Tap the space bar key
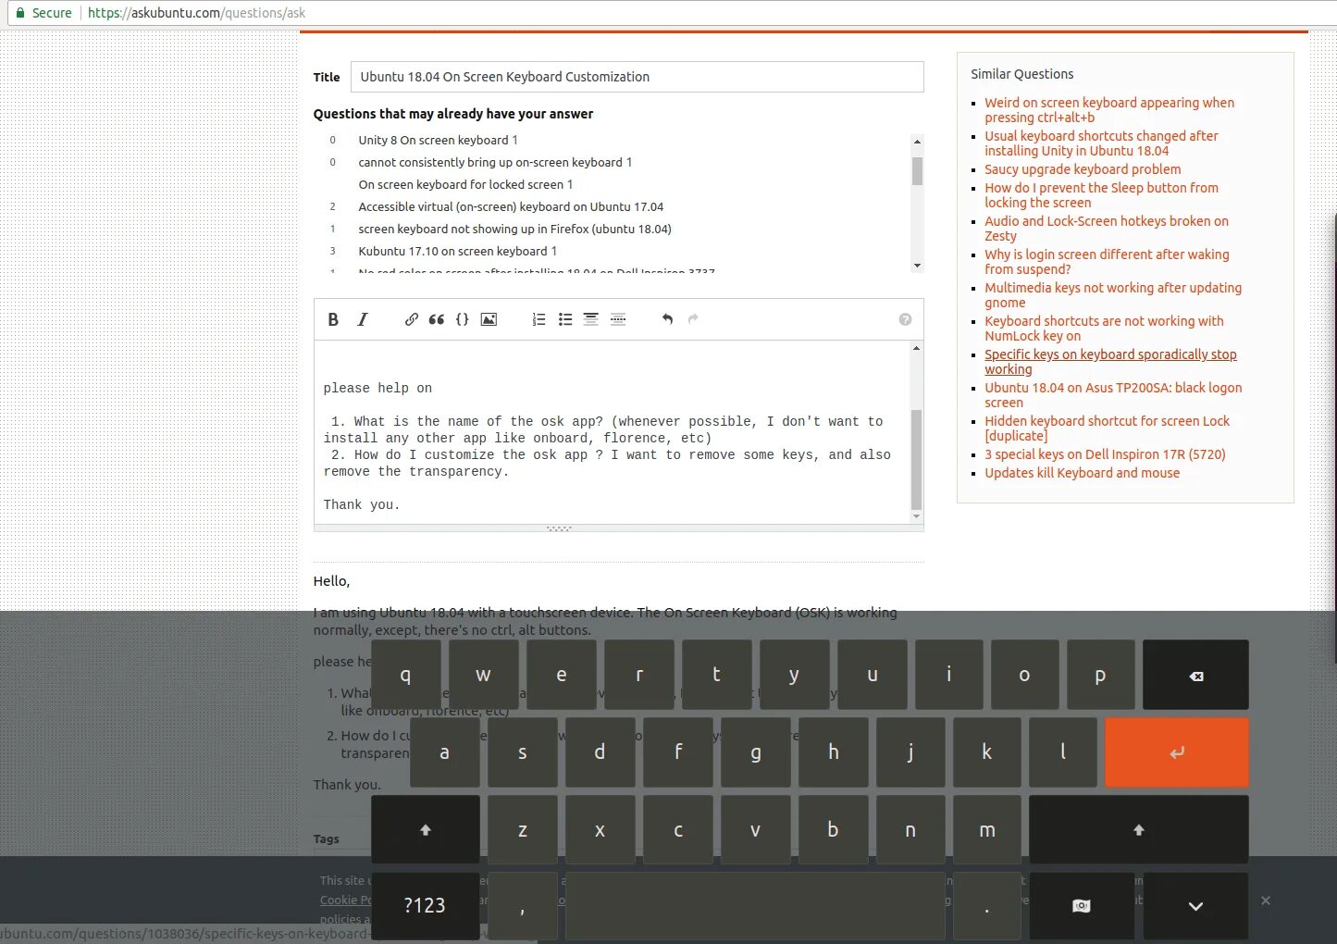 tap(755, 906)
